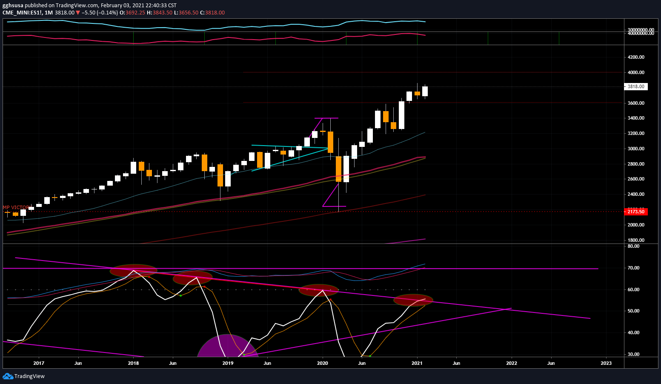Click the Jun label between 2017 and 2018
This screenshot has width=661, height=384.
click(78, 363)
